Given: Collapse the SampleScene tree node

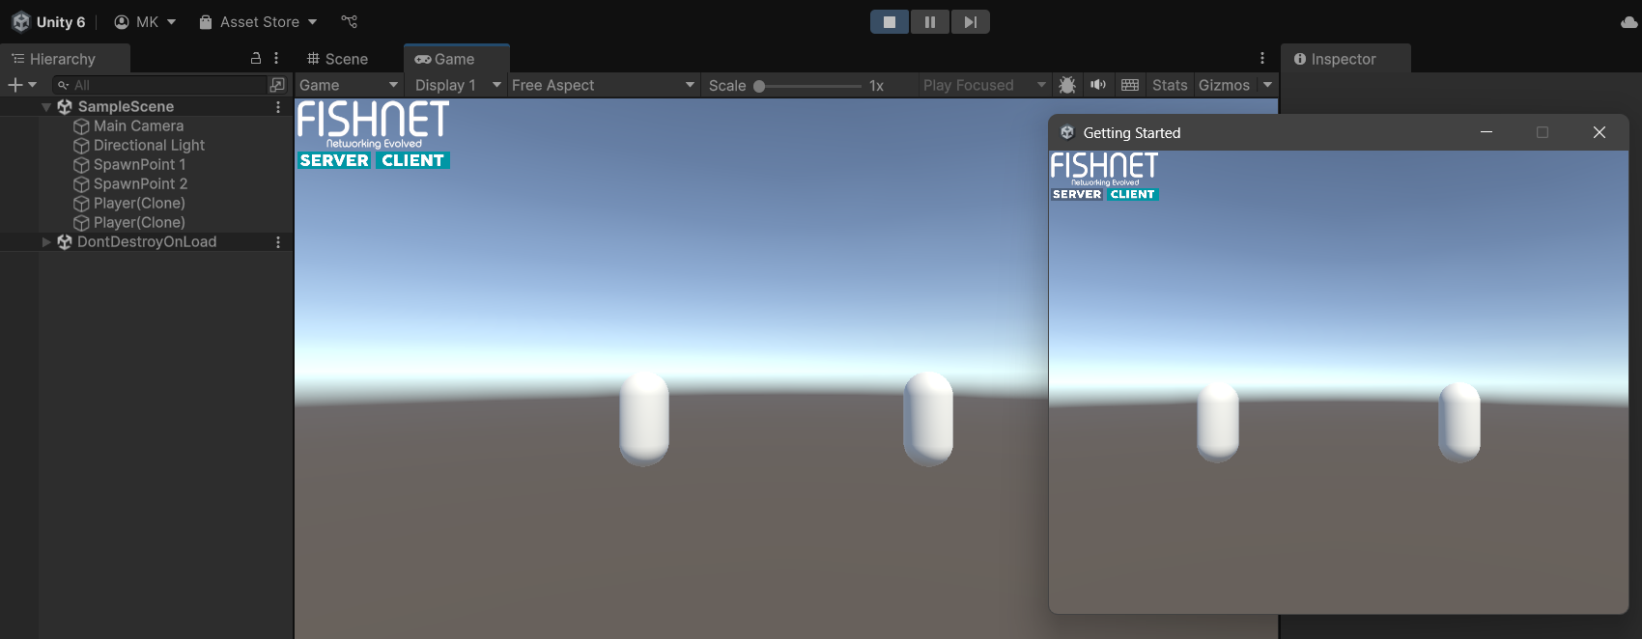Looking at the screenshot, I should tap(45, 107).
